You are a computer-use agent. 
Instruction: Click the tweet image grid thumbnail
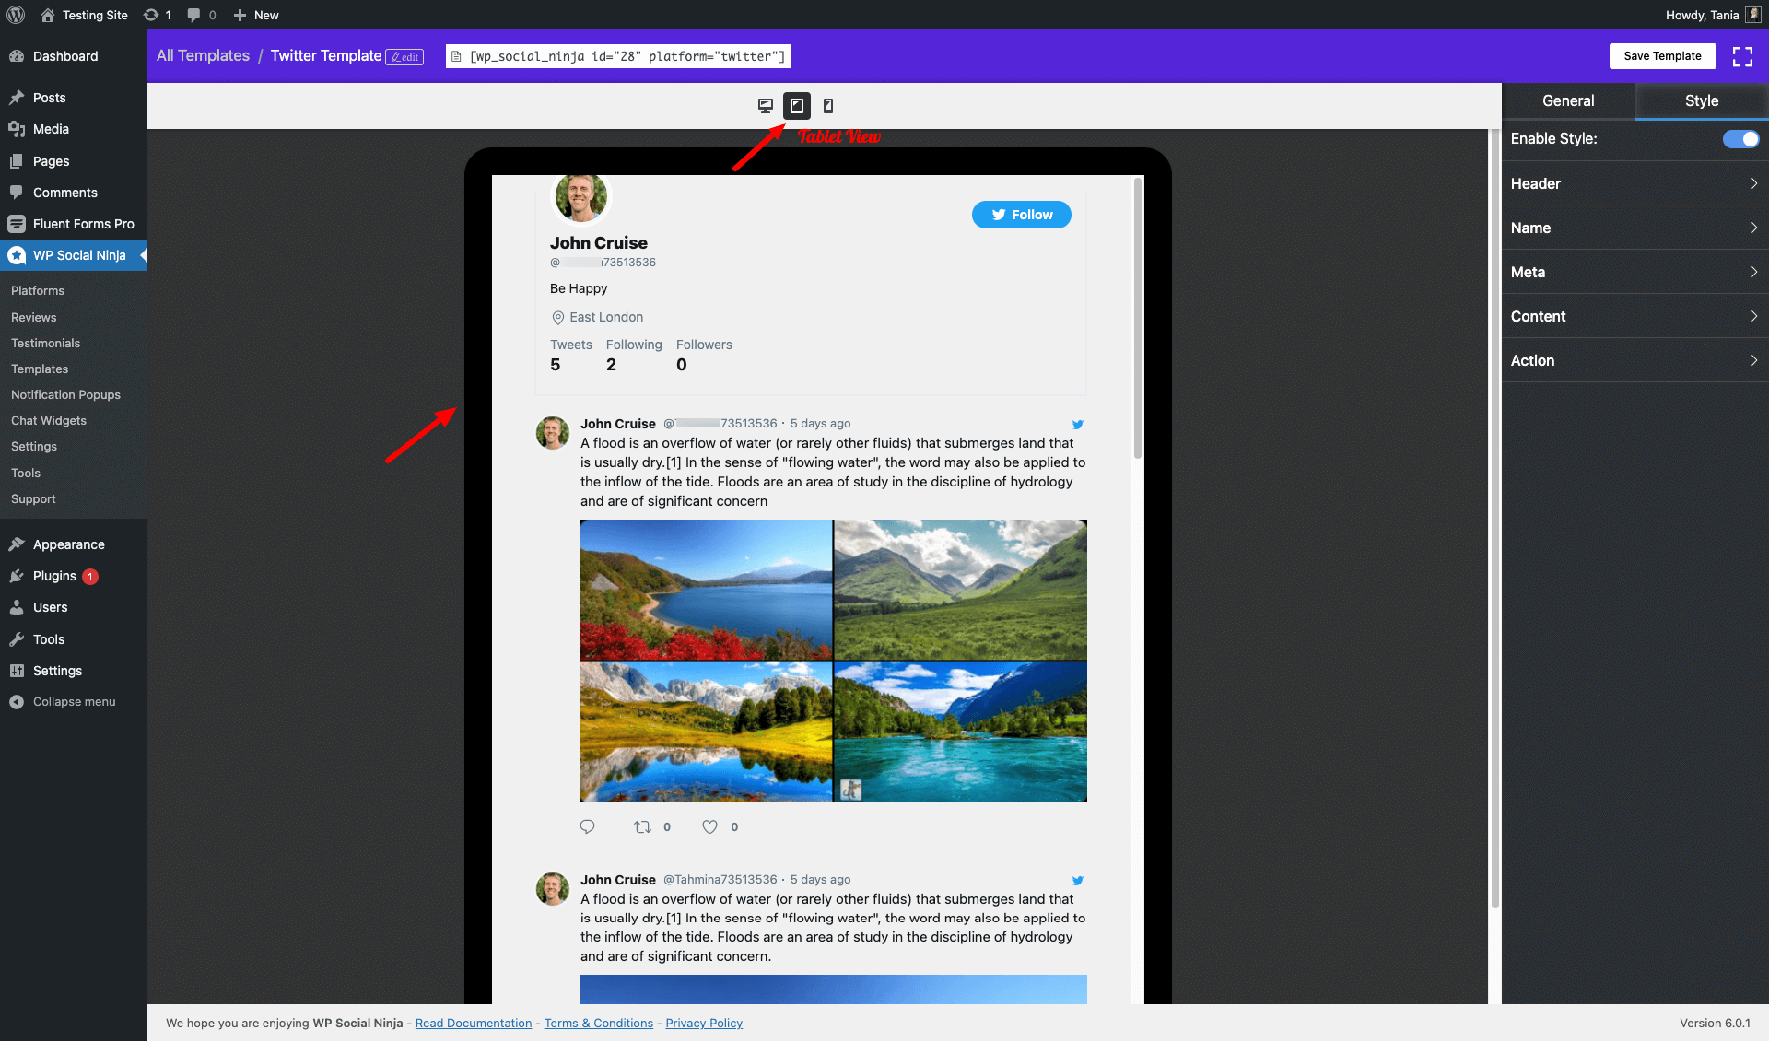click(x=832, y=660)
